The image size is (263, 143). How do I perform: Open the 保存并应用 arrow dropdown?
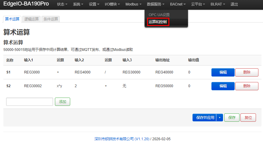click(220, 117)
